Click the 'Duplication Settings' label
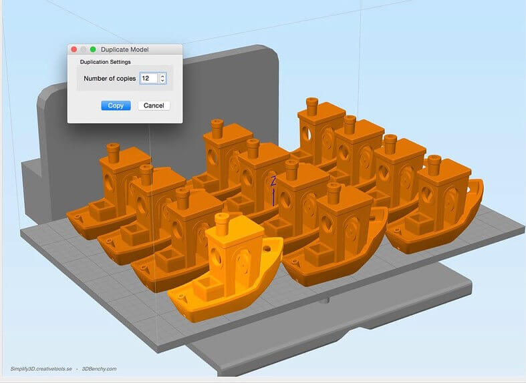This screenshot has width=526, height=383. (x=106, y=62)
